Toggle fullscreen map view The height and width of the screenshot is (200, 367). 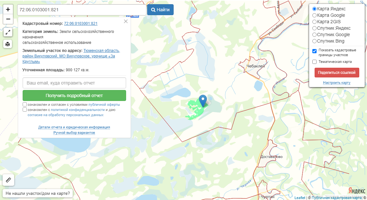pos(8,33)
